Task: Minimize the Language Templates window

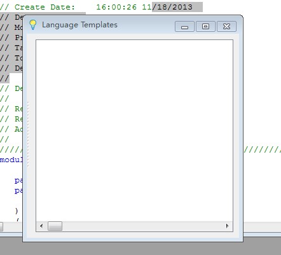Action: 184,27
